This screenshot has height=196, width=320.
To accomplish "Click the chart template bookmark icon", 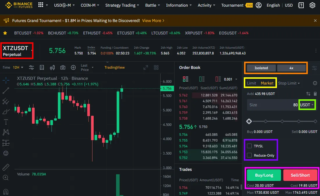I will (42, 67).
